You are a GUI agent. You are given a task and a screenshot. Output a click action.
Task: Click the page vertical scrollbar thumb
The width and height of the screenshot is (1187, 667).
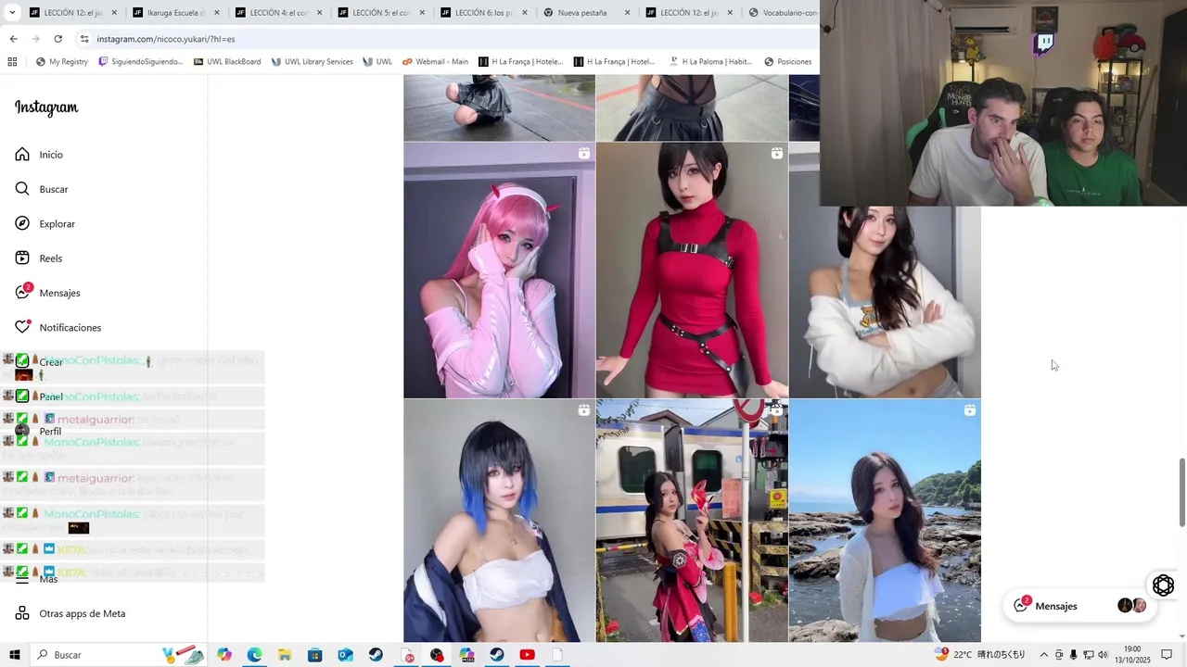pyautogui.click(x=1181, y=493)
